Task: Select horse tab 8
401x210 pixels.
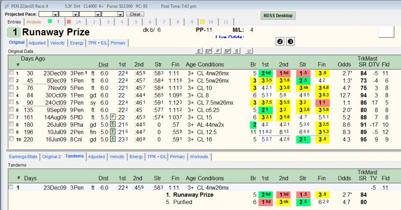Action: [x=178, y=22]
